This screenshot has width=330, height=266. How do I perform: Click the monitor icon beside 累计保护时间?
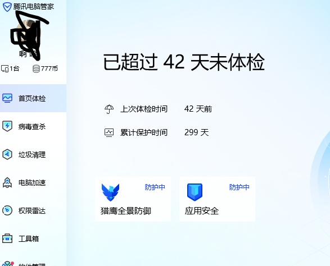tap(109, 132)
